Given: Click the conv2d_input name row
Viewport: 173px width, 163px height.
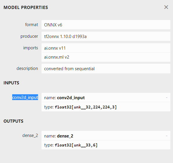Looking at the screenshot, I should pyautogui.click(x=106, y=97).
